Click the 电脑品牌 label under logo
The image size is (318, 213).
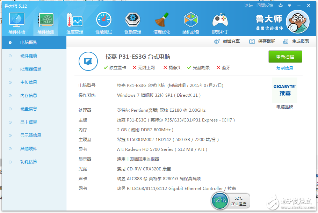pyautogui.click(x=285, y=107)
